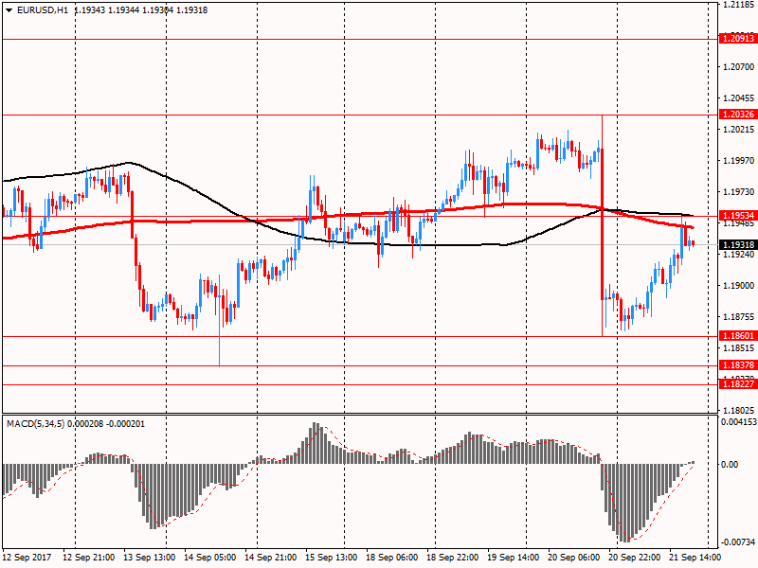Screen dimensions: 758x568
Task: Click the 12 Sep 2017 date label
Action: coord(27,558)
